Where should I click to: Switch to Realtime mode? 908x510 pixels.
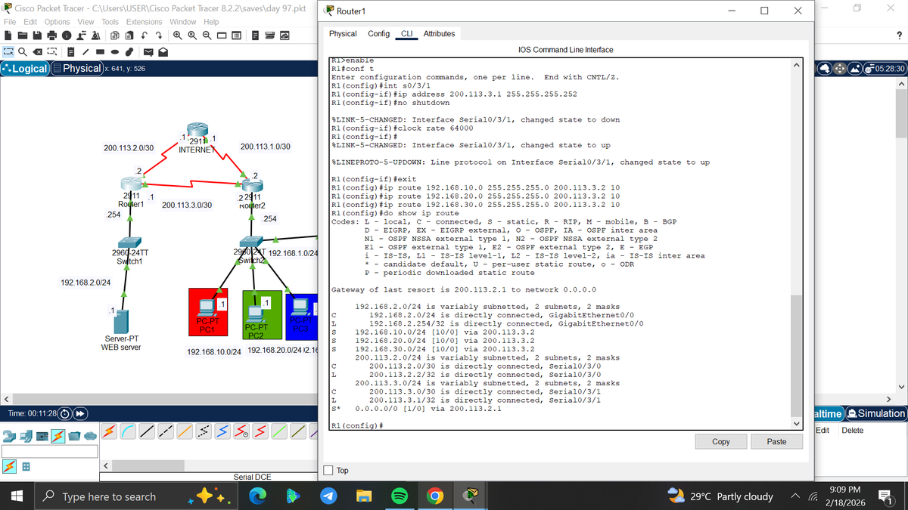click(829, 413)
